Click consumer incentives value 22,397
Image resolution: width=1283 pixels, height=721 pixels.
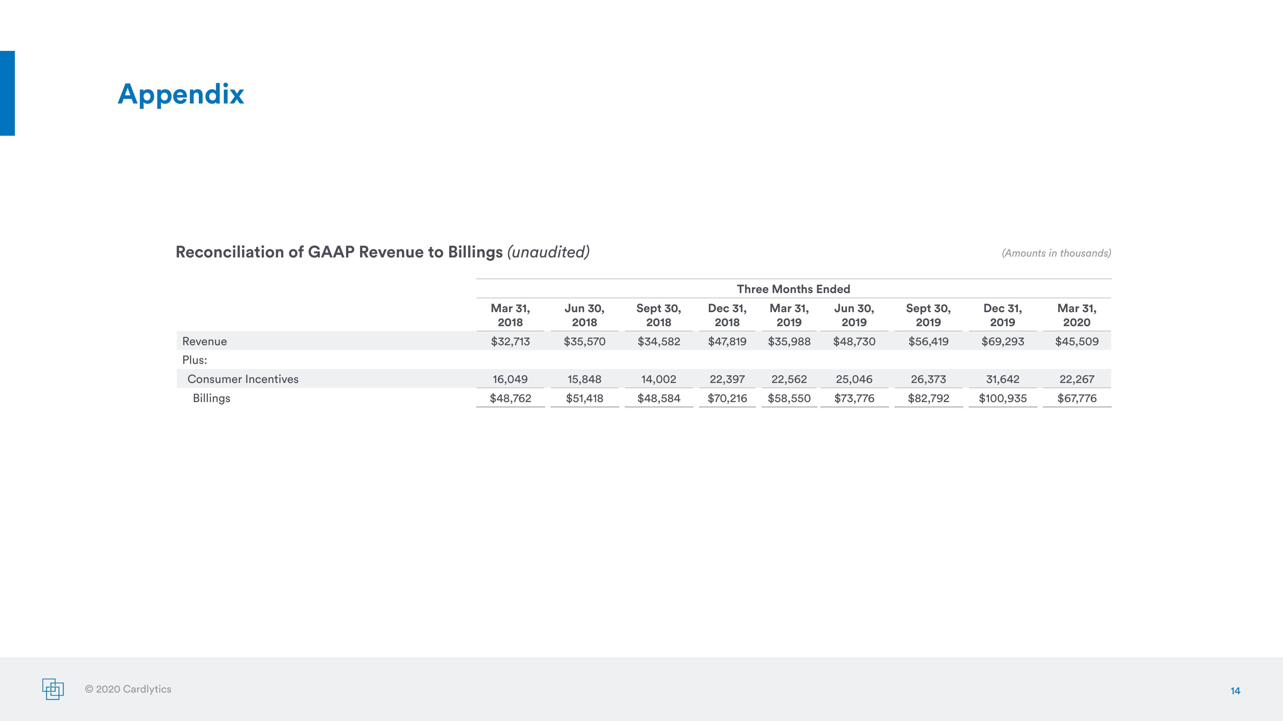click(x=727, y=379)
